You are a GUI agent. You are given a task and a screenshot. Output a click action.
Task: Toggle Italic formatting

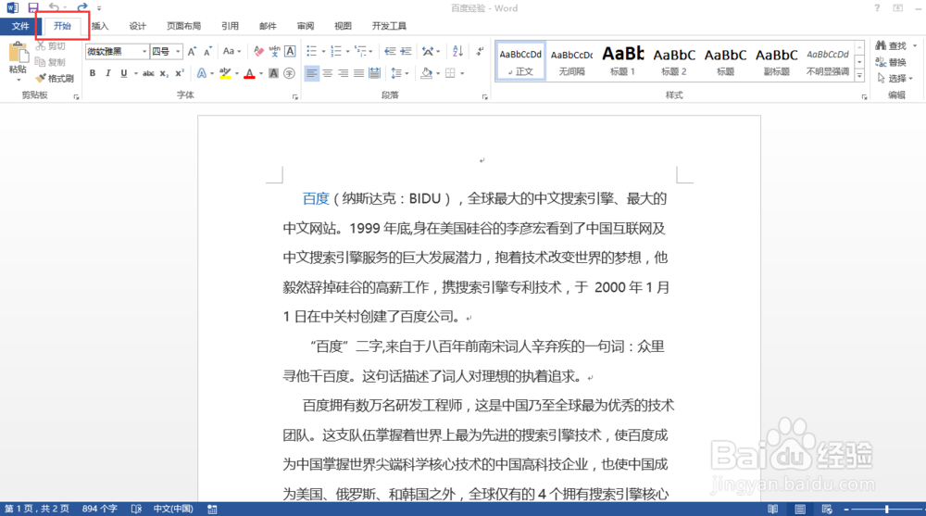tap(107, 73)
